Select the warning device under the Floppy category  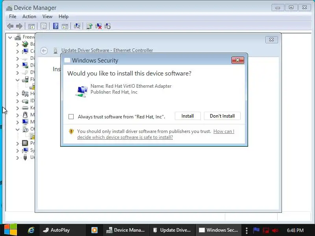(x=32, y=87)
